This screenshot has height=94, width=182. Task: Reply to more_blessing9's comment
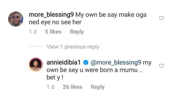coord(77,32)
